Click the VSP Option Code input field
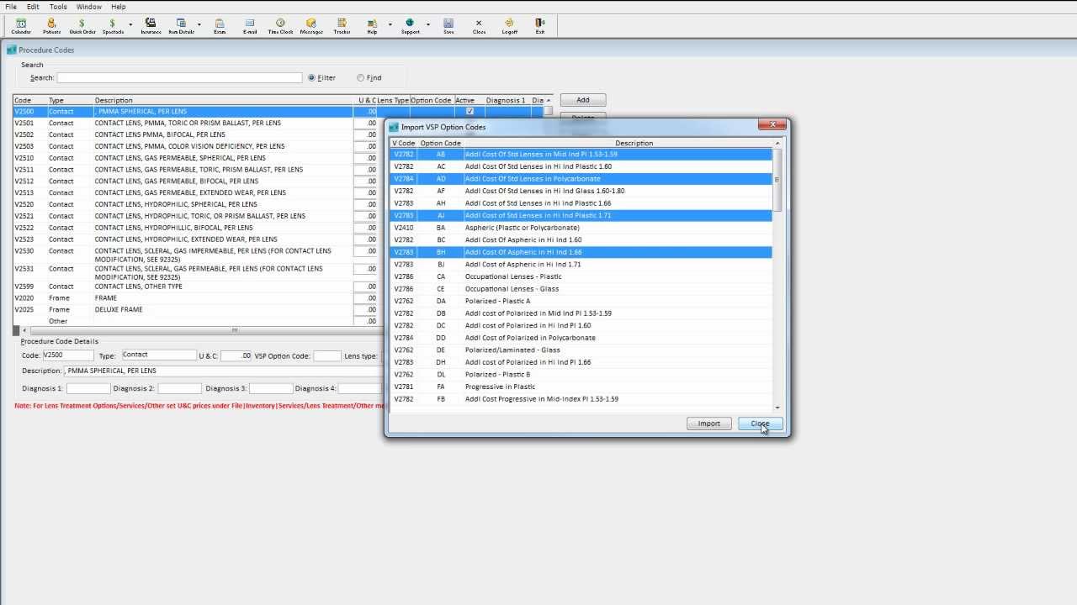Viewport: 1077px width, 605px height. point(327,355)
